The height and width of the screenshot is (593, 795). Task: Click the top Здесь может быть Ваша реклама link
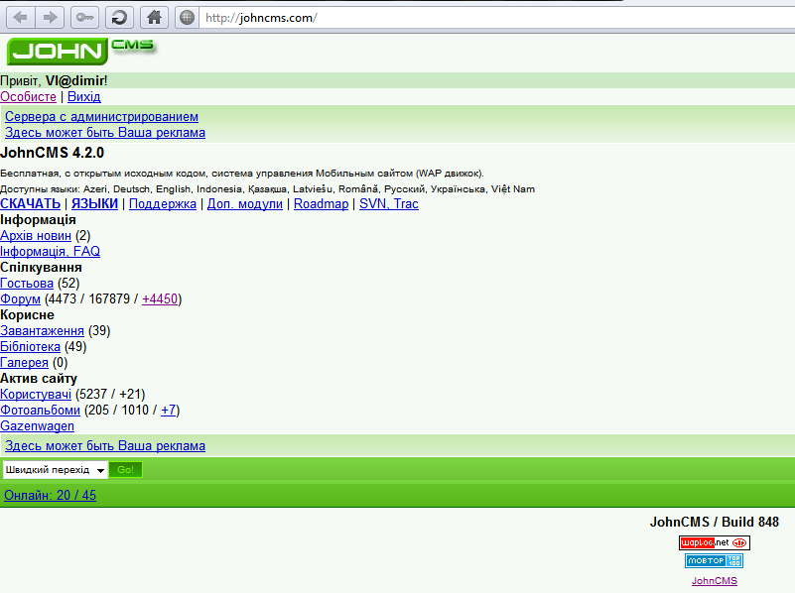tap(105, 133)
